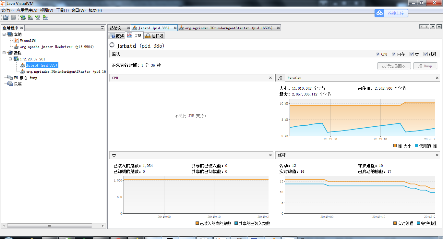Close the NGrinderAgentStarter tab
Viewport: 443px width, 239px height.
click(278, 28)
